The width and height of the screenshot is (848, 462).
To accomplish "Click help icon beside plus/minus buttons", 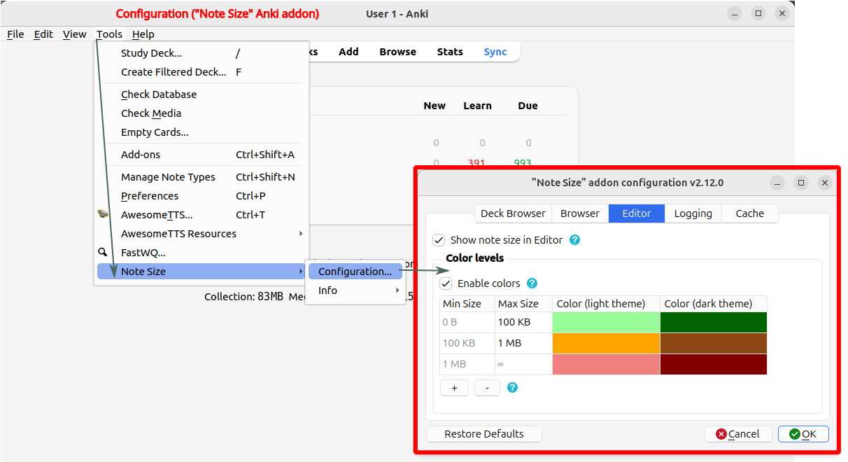I will point(512,388).
